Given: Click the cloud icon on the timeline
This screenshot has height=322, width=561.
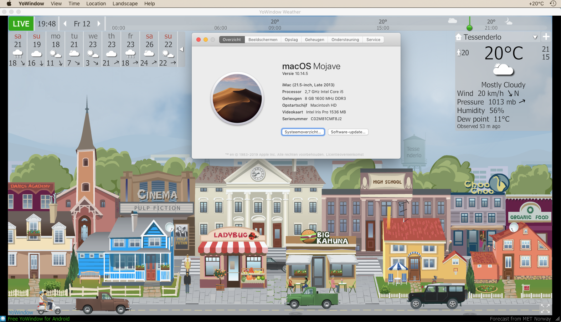Looking at the screenshot, I should tap(453, 21).
